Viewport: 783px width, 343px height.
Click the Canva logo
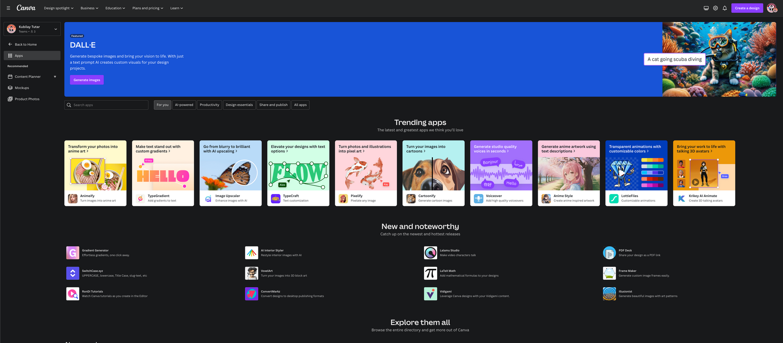(x=26, y=8)
